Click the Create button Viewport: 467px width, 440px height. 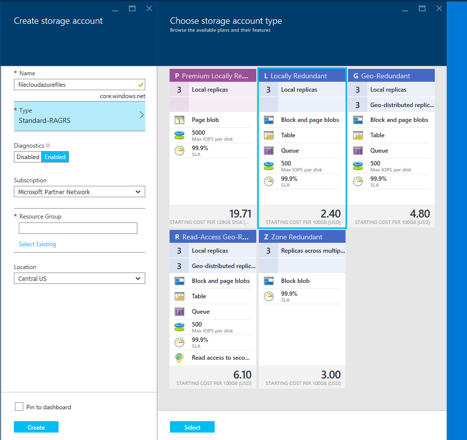coord(36,427)
